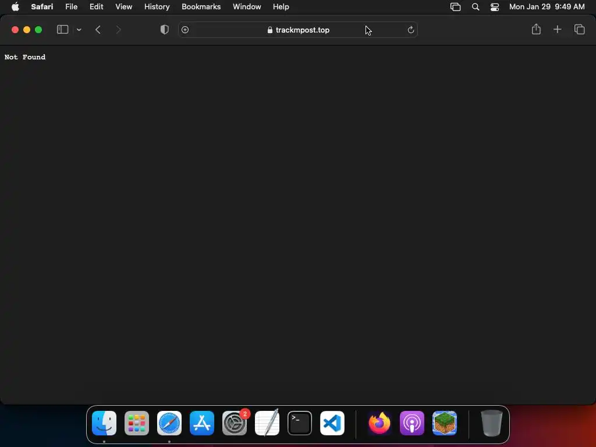Reload the page with the refresh icon
Image resolution: width=596 pixels, height=447 pixels.
(x=410, y=30)
